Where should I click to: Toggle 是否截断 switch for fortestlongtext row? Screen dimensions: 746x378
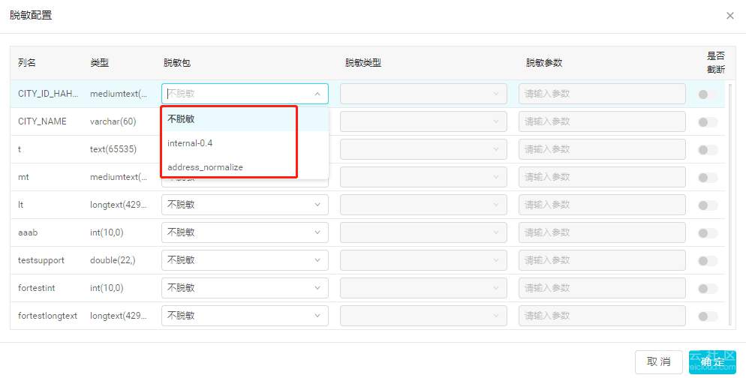(x=708, y=316)
